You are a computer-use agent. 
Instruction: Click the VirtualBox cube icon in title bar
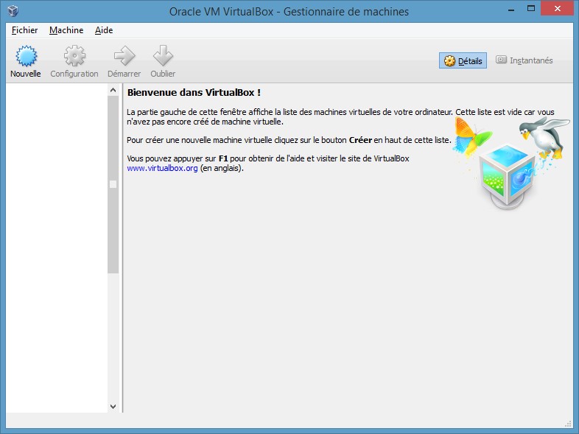pyautogui.click(x=13, y=11)
